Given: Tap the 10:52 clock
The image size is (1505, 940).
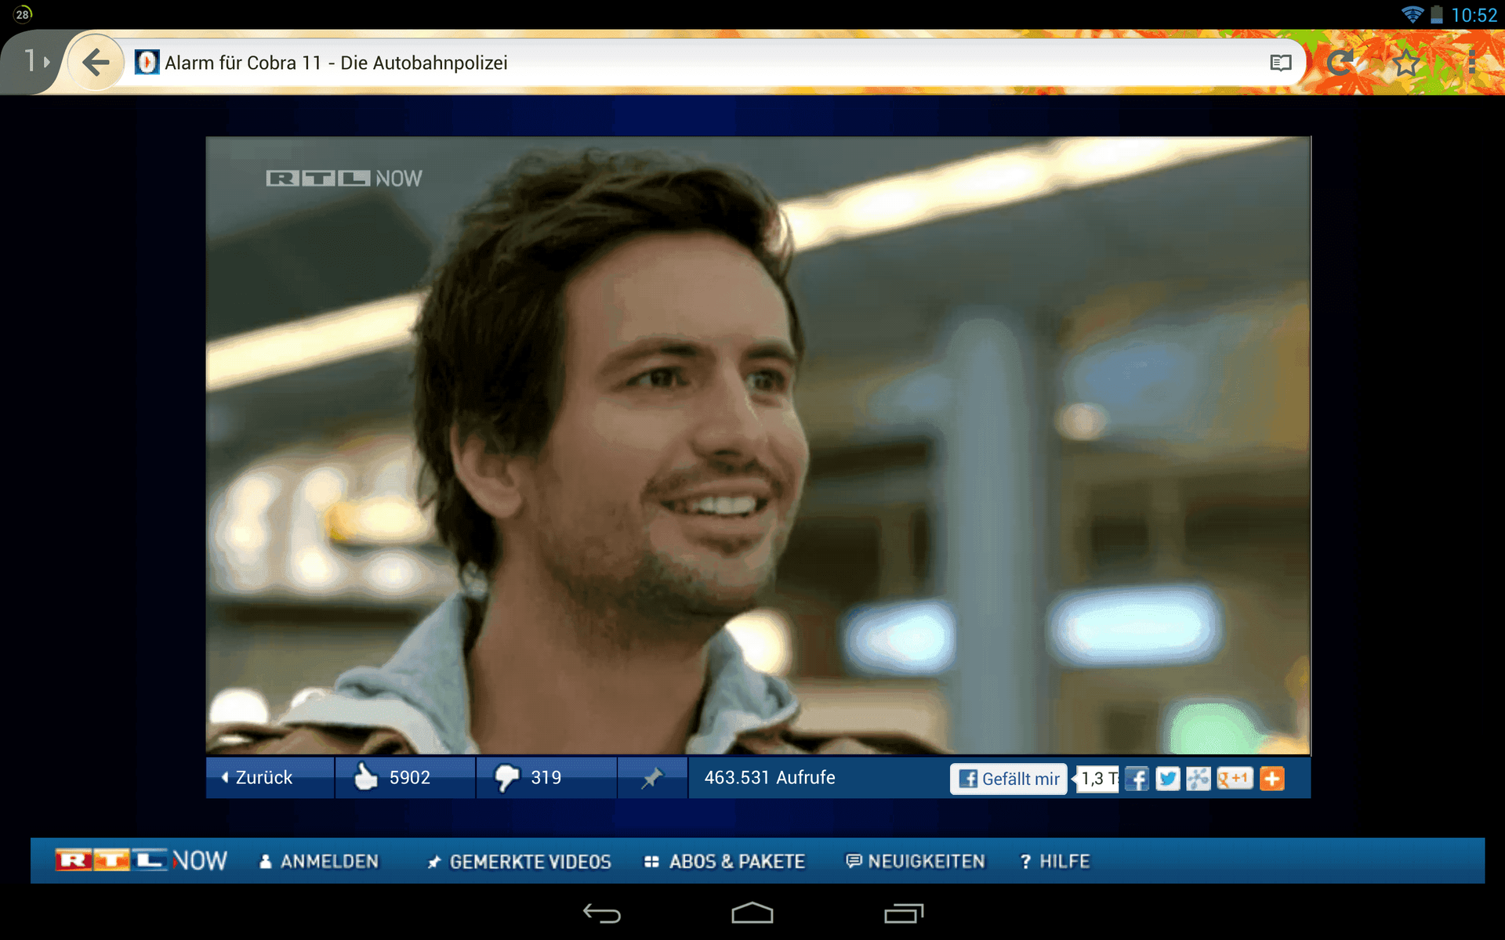Looking at the screenshot, I should 1474,15.
